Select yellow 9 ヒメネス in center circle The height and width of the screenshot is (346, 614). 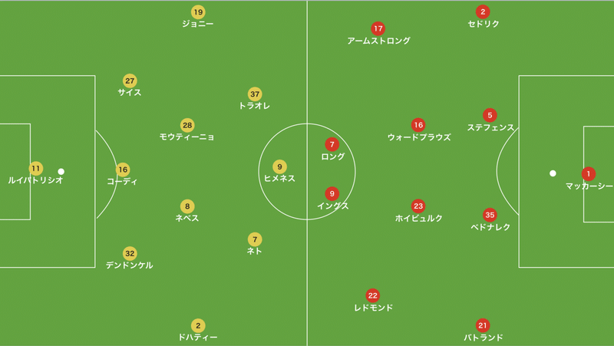279,166
